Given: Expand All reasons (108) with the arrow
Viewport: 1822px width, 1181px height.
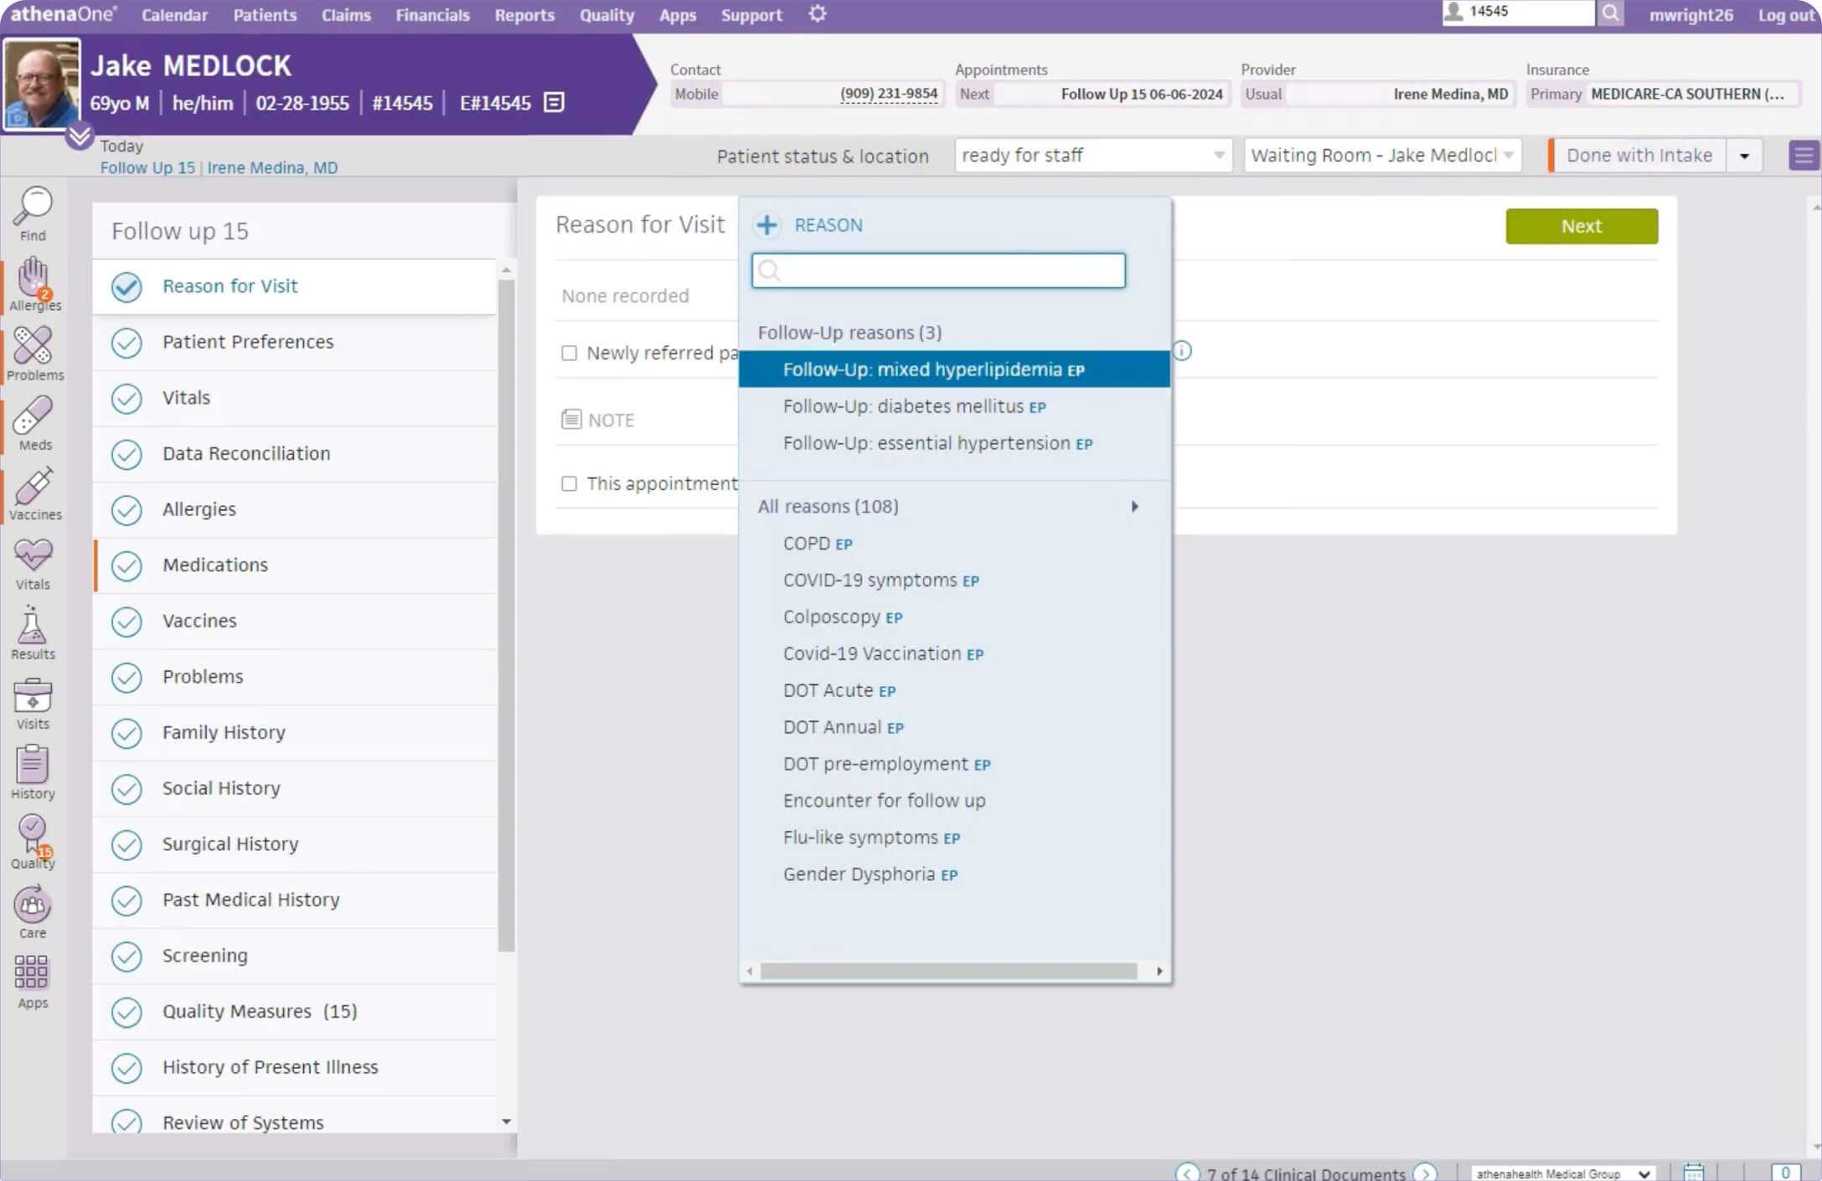Looking at the screenshot, I should pyautogui.click(x=1135, y=506).
